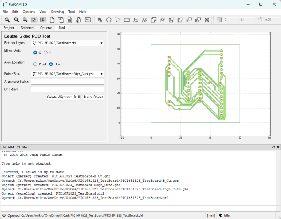Select the Add Circle drawing tool
This screenshot has width=281, height=219.
tap(109, 20)
